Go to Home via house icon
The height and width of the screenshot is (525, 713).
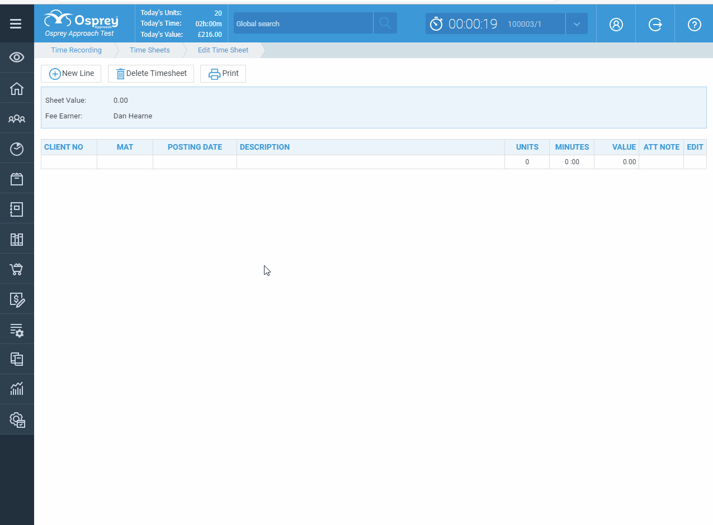(17, 88)
